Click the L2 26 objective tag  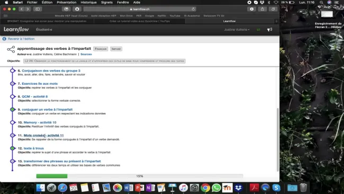(104, 61)
